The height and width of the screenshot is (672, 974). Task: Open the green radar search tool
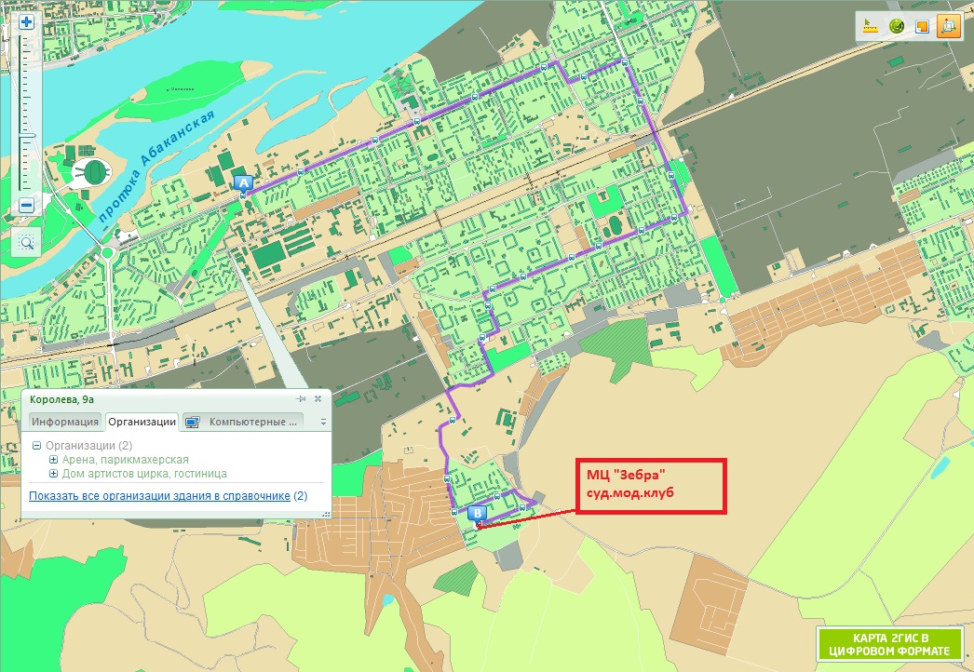[896, 26]
